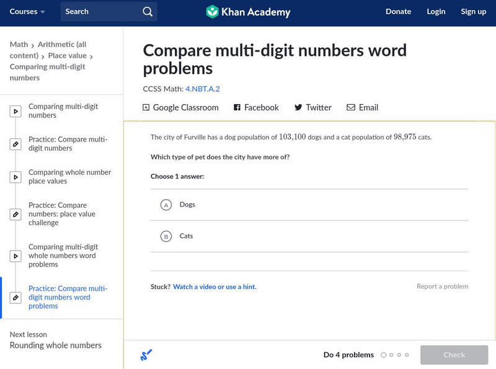The image size is (496, 369).
Task: Open Practice: Compare numbers place value challenge
Action: pyautogui.click(x=16, y=214)
